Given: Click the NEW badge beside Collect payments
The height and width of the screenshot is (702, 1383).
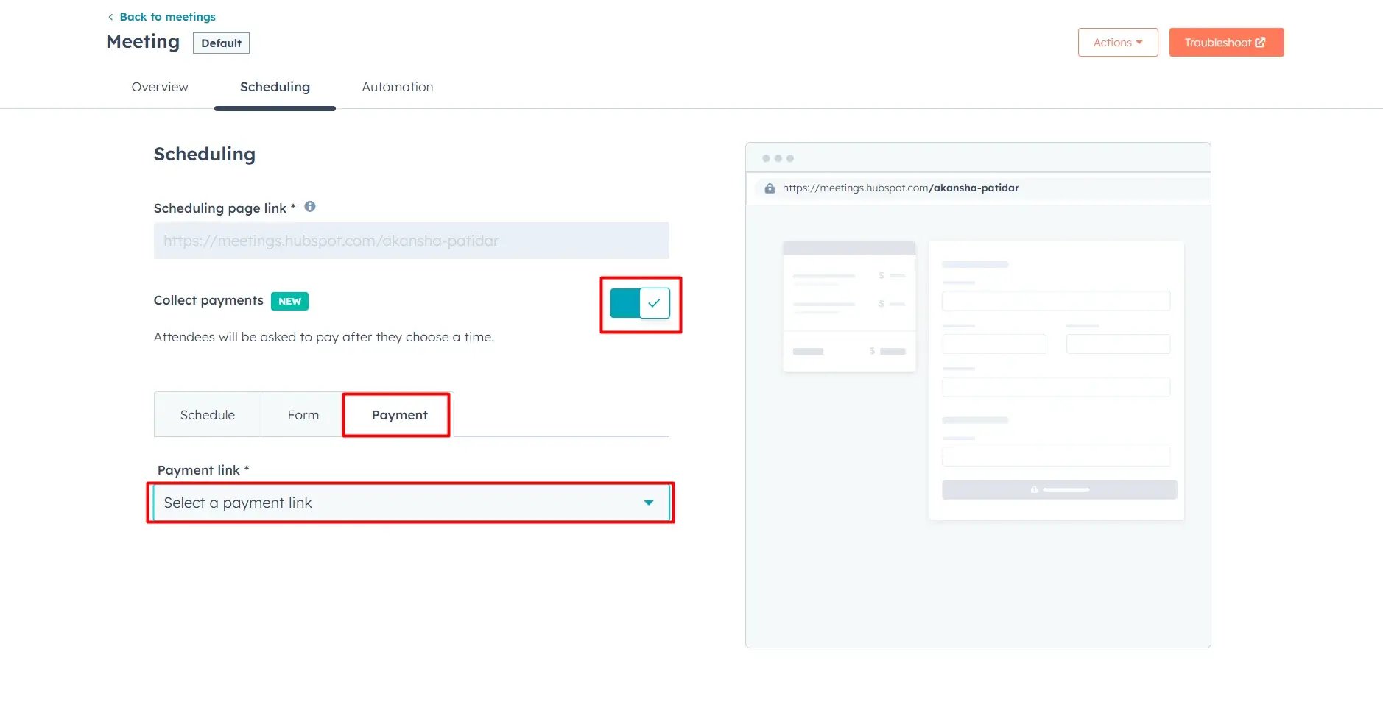Looking at the screenshot, I should [289, 301].
